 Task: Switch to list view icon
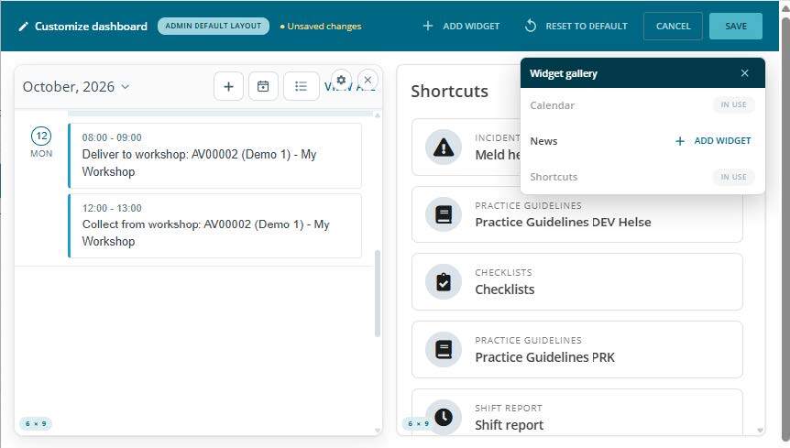coord(301,87)
